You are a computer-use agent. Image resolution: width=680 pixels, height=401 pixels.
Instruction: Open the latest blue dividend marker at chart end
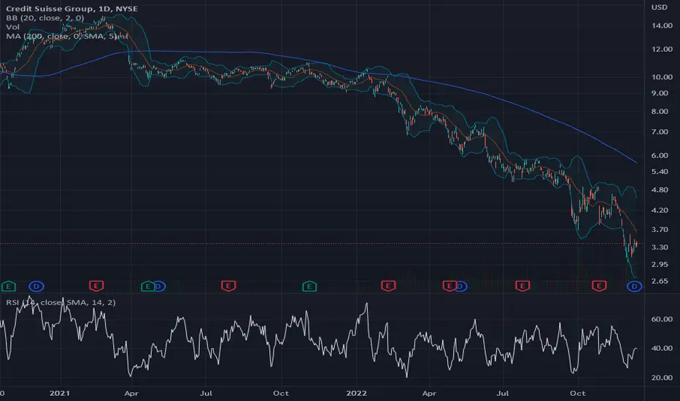coord(635,286)
